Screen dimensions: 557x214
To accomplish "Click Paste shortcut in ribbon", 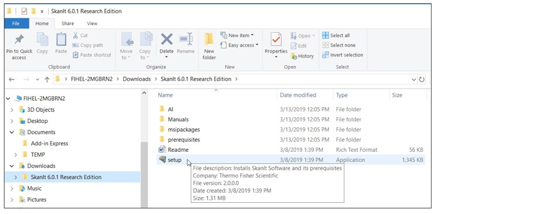I will tap(92, 55).
